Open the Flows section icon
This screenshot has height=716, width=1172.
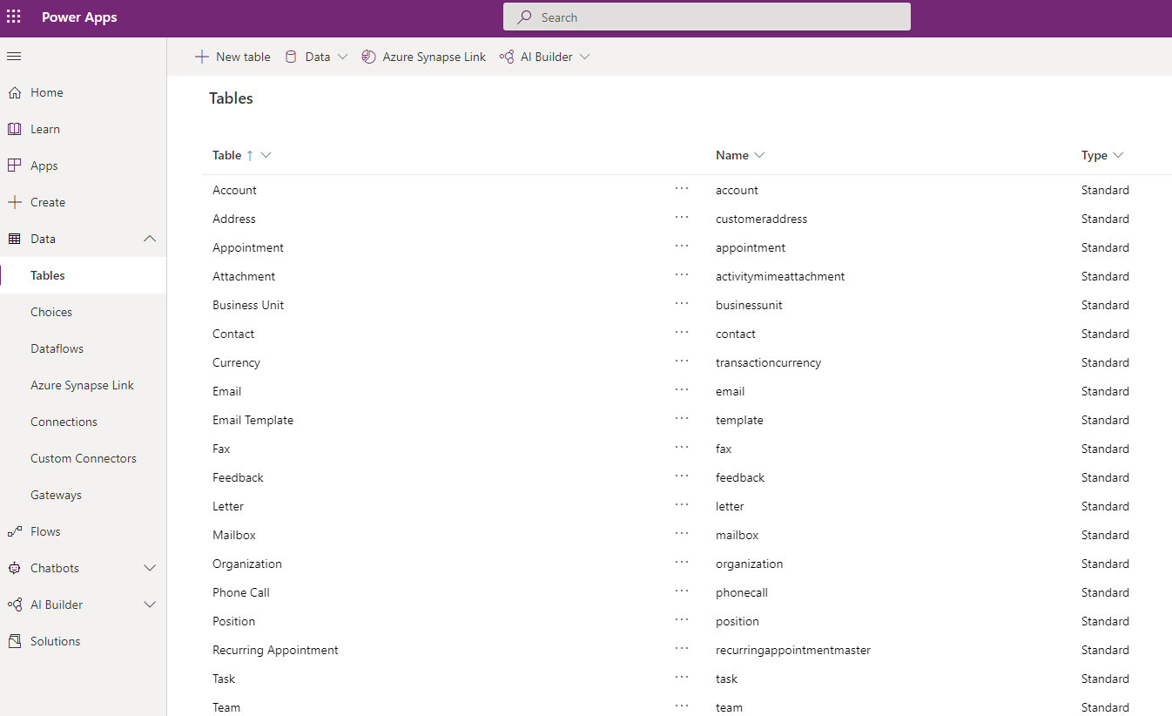(x=17, y=530)
